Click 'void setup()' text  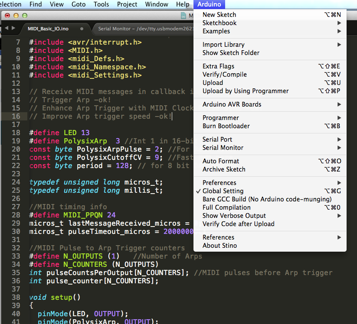[55, 298]
